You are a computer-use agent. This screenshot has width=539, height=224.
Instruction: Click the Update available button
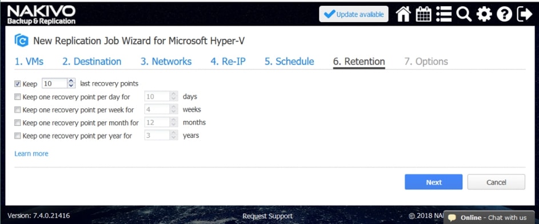tap(354, 14)
